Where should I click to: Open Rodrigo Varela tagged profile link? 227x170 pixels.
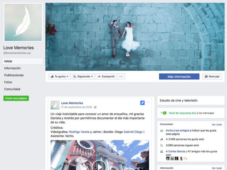(79, 132)
